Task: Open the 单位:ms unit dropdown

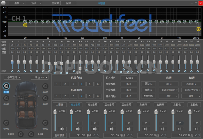Action: click(x=40, y=77)
